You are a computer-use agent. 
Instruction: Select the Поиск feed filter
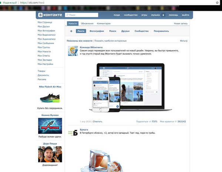click(x=113, y=31)
